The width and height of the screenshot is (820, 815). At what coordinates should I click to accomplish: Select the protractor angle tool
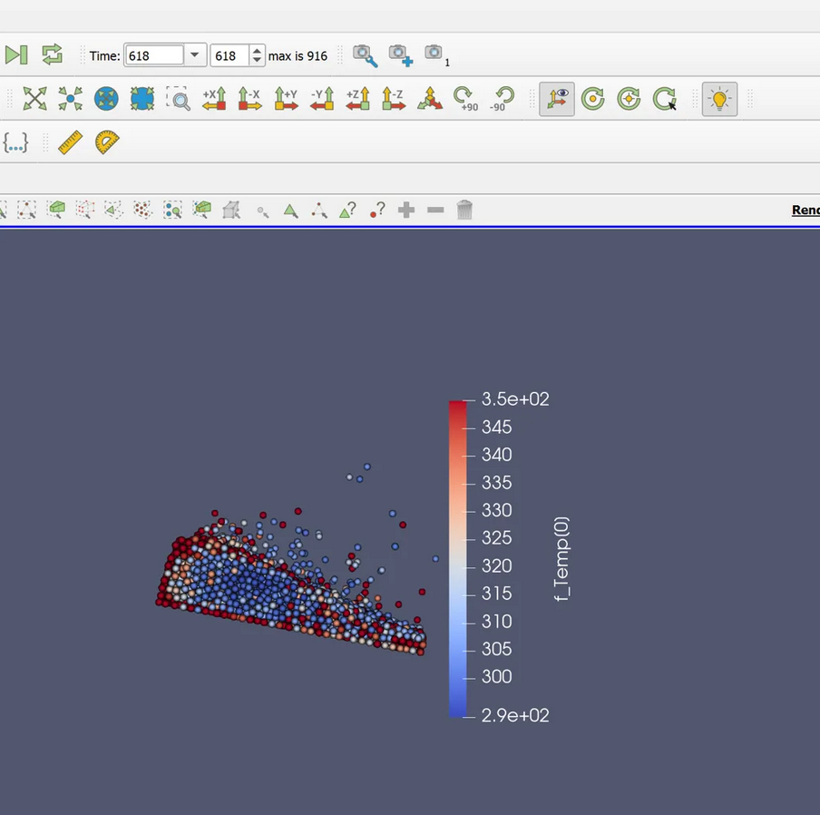click(x=107, y=142)
